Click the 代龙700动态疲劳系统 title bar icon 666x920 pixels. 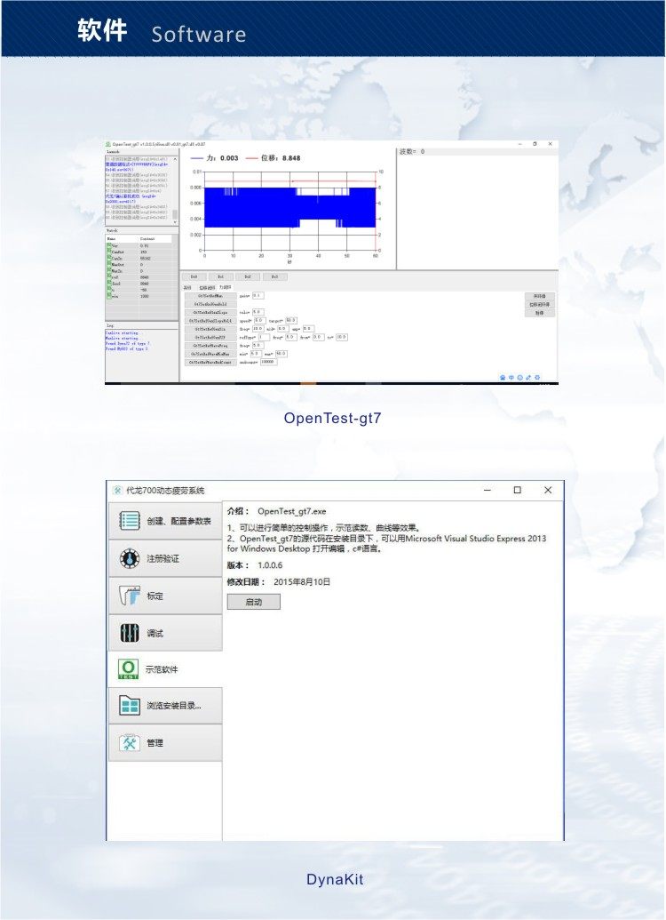coord(117,490)
